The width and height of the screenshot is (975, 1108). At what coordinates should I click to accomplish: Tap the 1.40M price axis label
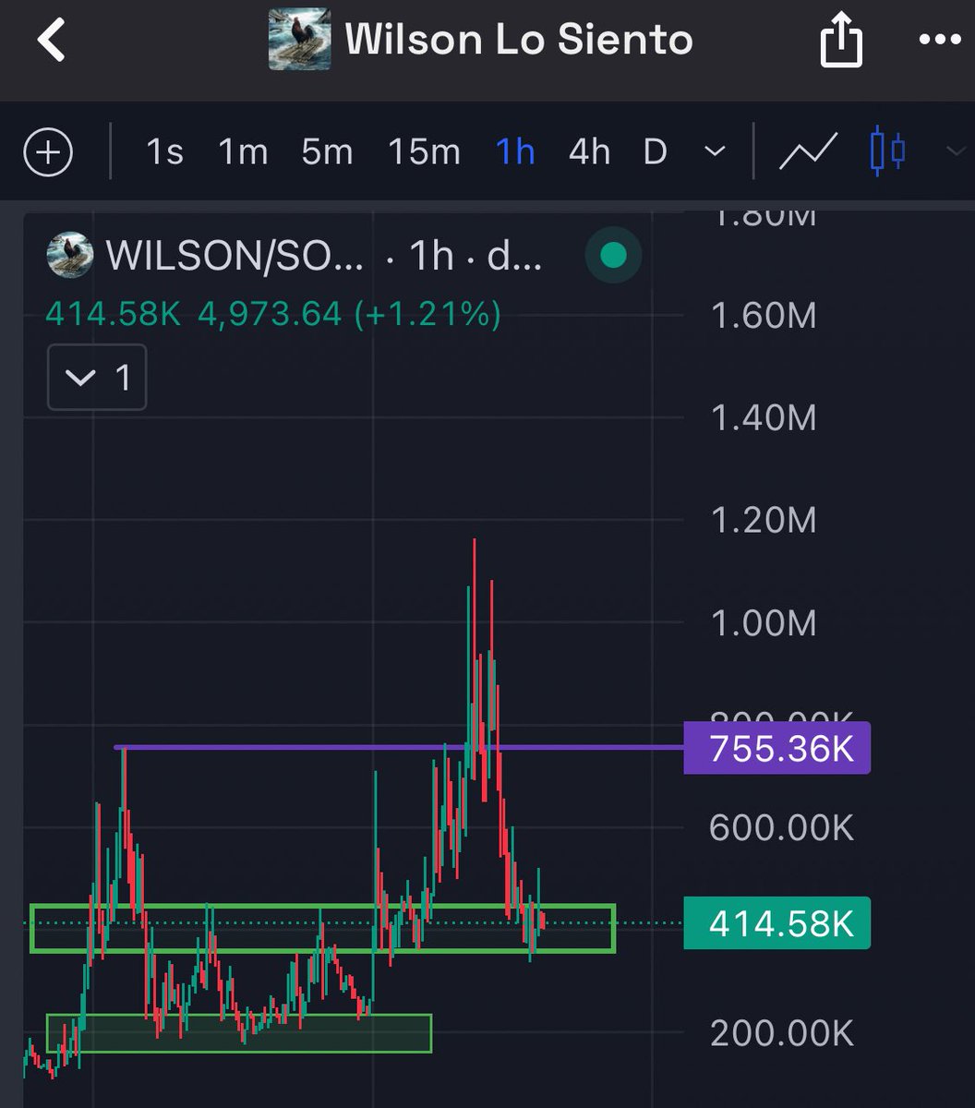(x=764, y=418)
